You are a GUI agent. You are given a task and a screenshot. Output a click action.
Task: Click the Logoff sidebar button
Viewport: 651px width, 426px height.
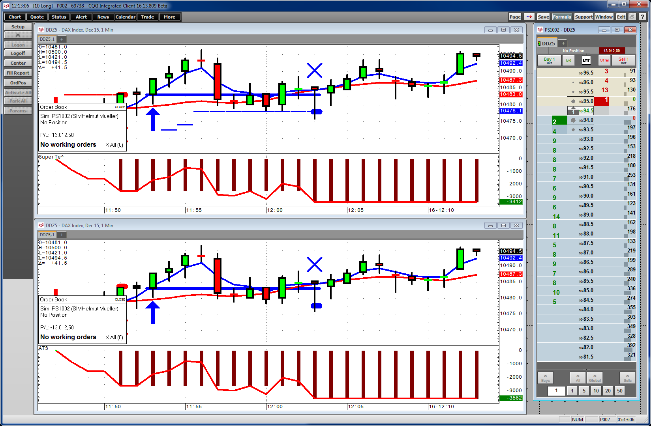point(18,53)
